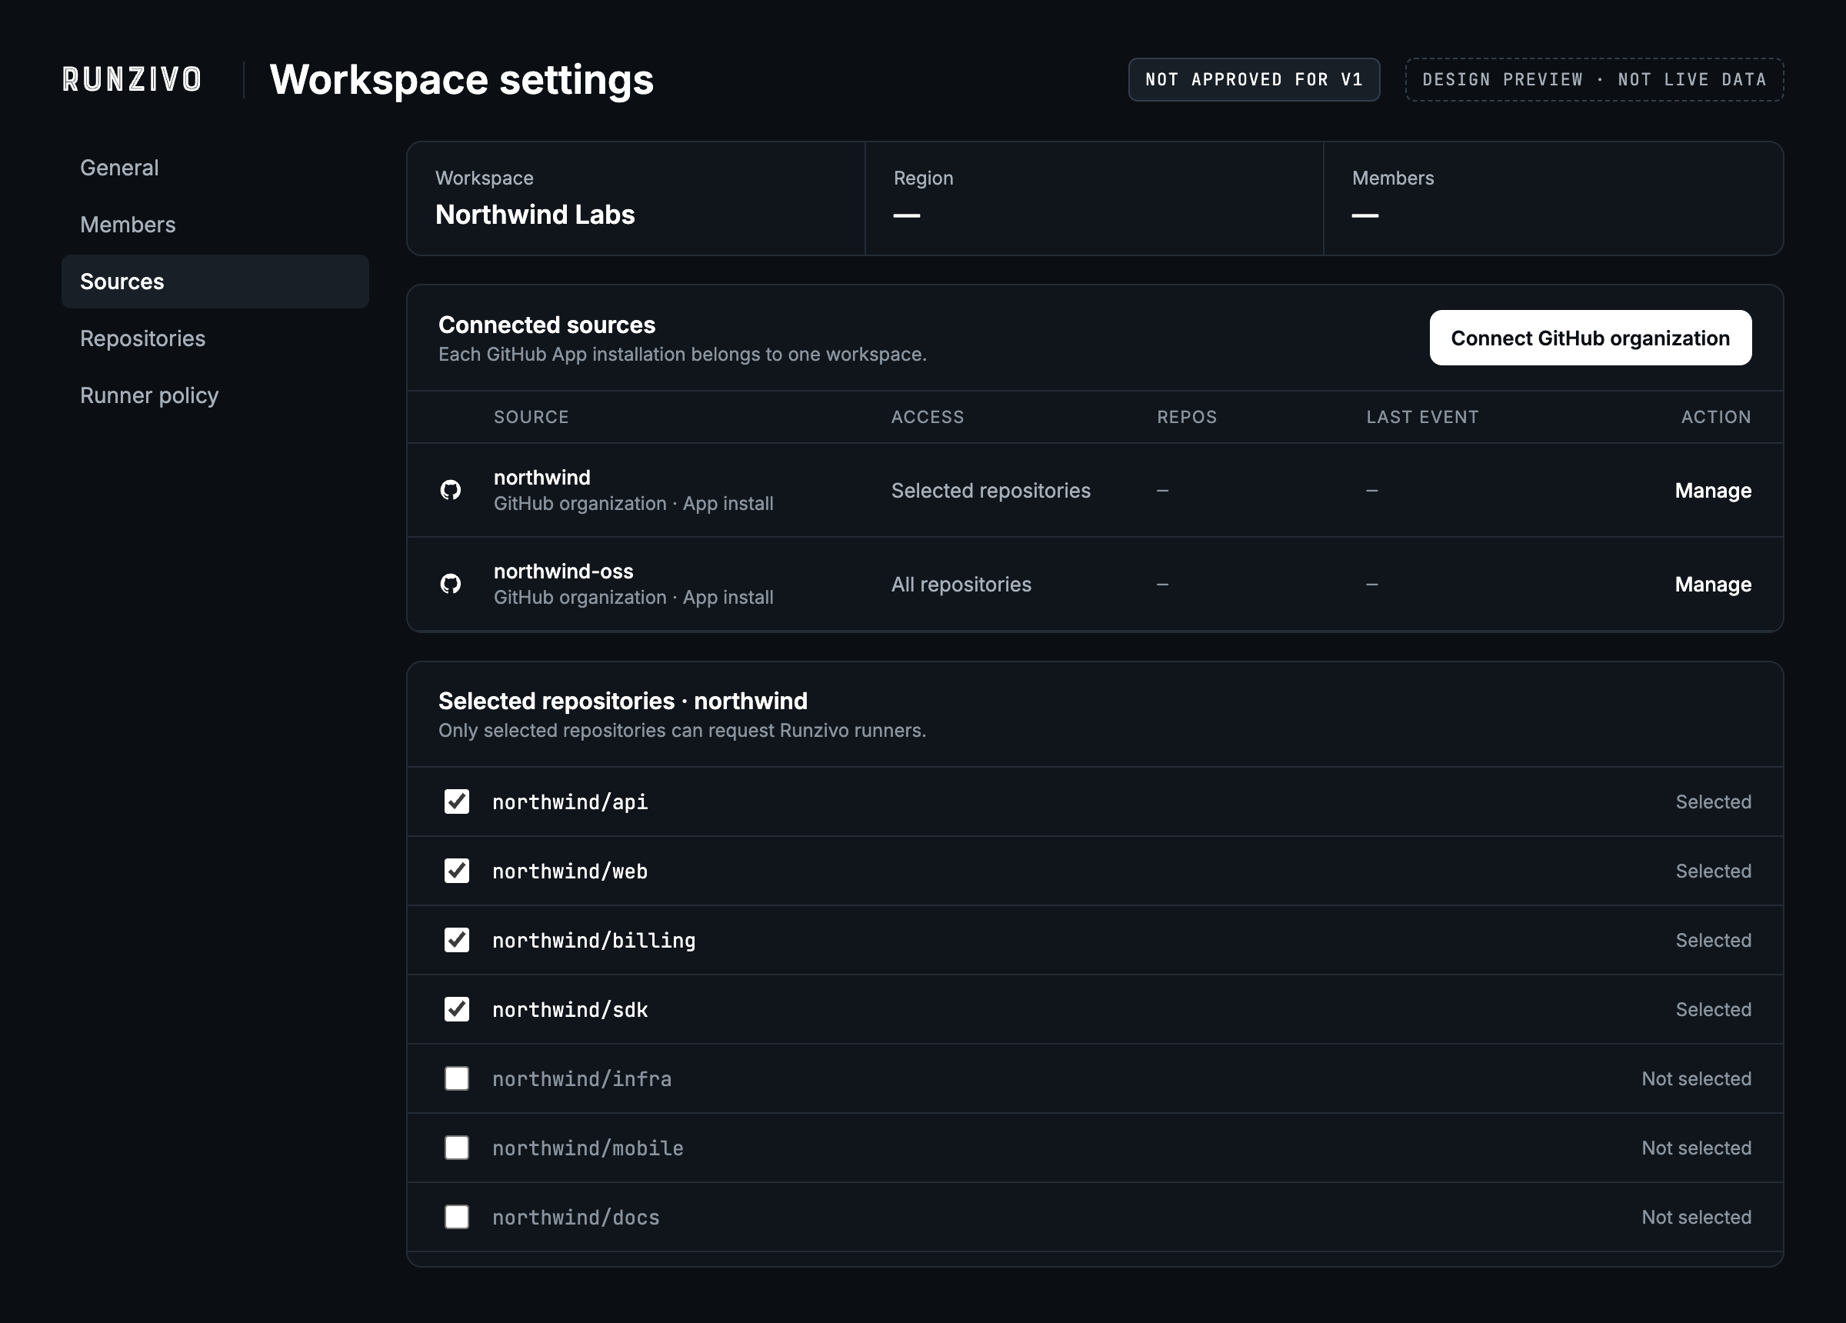The width and height of the screenshot is (1846, 1323).
Task: Click the ACCESS column header
Action: [x=927, y=417]
